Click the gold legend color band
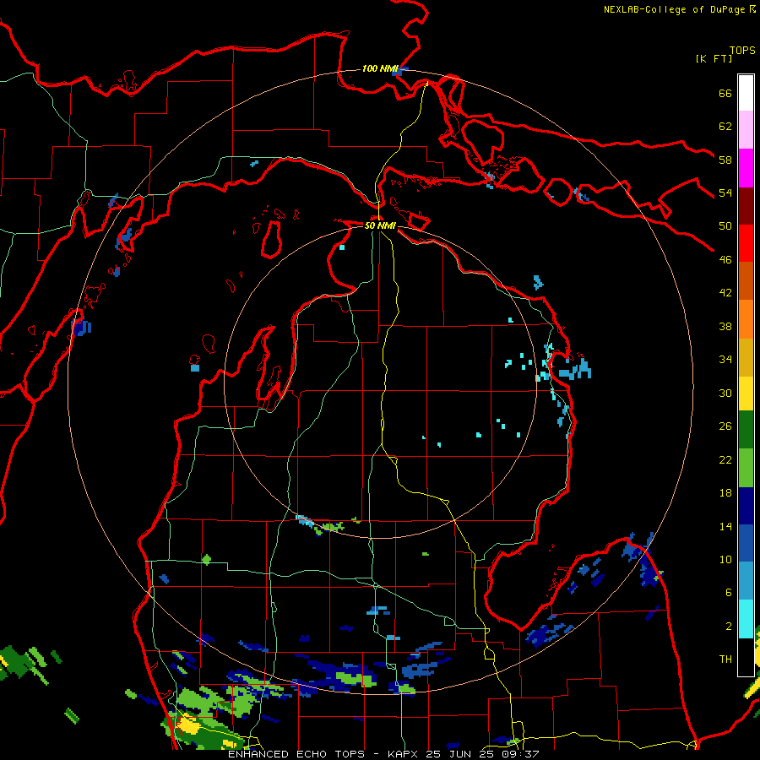This screenshot has width=760, height=760. click(x=746, y=357)
